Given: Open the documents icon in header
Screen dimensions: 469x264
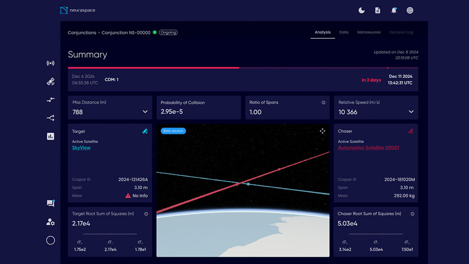Looking at the screenshot, I should click(378, 10).
